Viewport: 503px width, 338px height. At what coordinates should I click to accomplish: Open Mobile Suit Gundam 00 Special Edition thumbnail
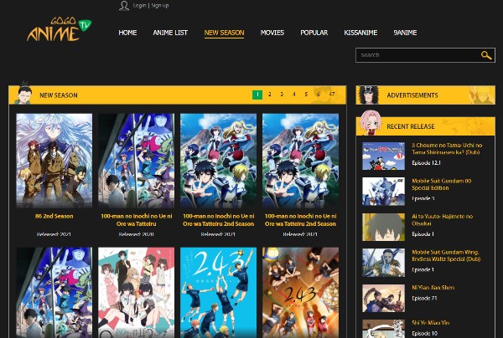(384, 192)
